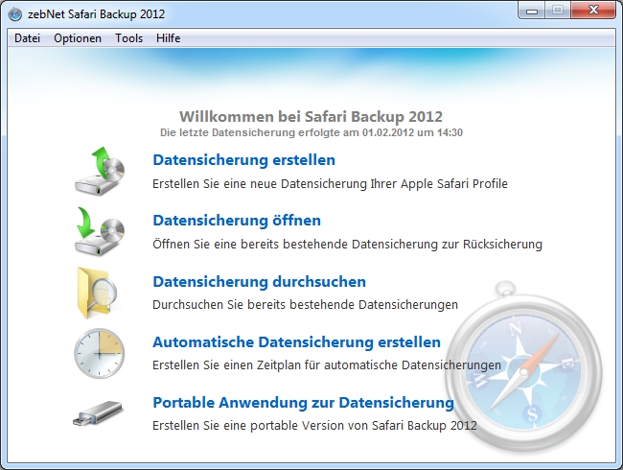Click text 'Erstellen Sie eine portable Version von Safari Backup 2012'

pos(314,426)
